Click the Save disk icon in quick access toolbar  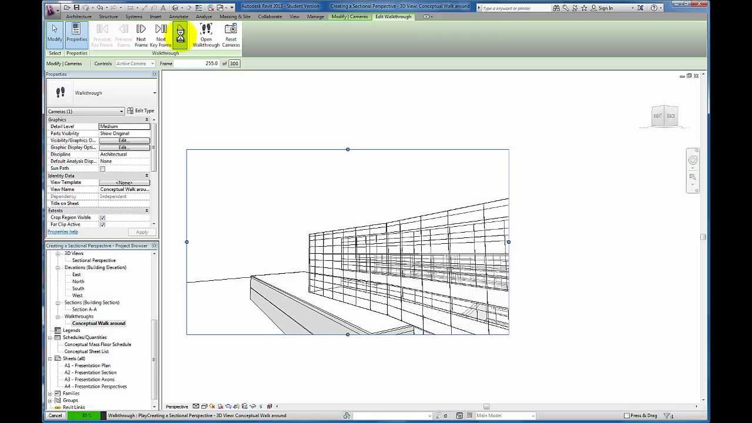(76, 8)
